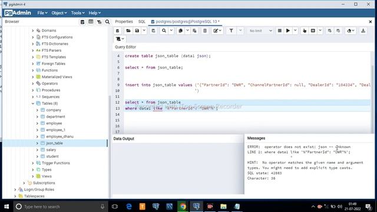Stop the query with the square icon
This screenshot has height=212, width=377.
tap(280, 31)
